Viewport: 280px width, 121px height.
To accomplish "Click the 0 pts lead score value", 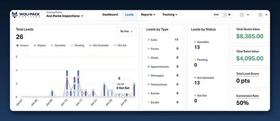I will (x=243, y=81).
